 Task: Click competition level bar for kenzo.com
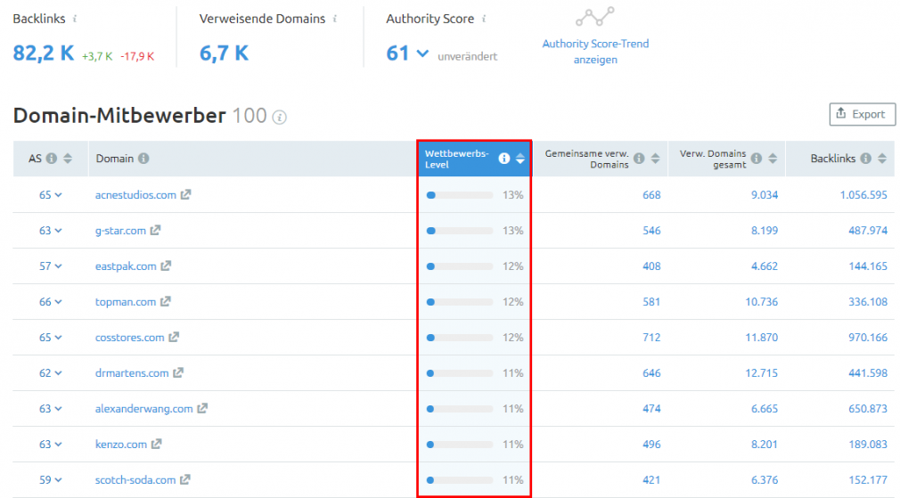(x=460, y=444)
